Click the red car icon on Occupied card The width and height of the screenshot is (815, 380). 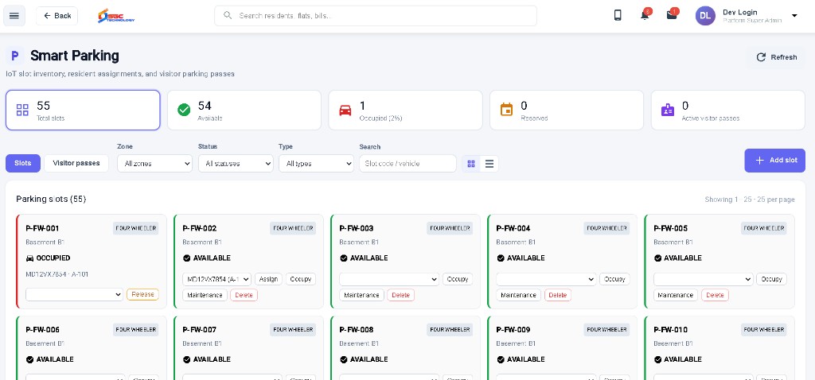(345, 110)
